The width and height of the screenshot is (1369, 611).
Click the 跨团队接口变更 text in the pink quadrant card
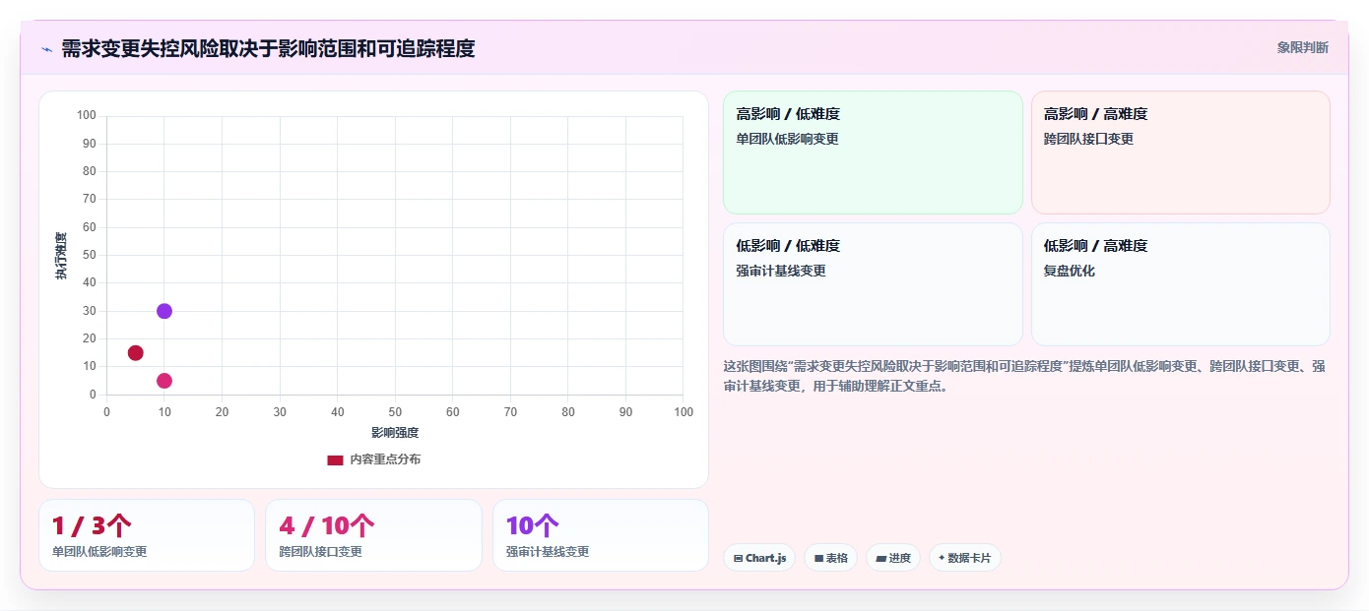(x=1088, y=139)
